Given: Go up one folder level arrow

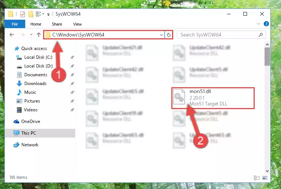Looking at the screenshot, I should click(x=39, y=35).
